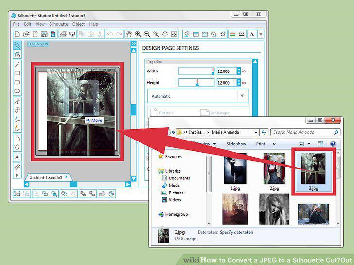The height and width of the screenshot is (265, 354).
Task: Open the Edit menu
Action: pyautogui.click(x=28, y=24)
